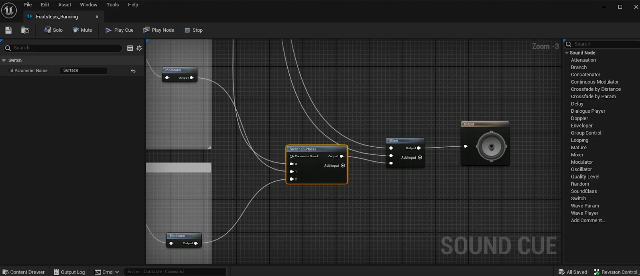Screen dimensions: 640x276
Task: Click the Unreal Engine logo icon
Action: pos(9,10)
